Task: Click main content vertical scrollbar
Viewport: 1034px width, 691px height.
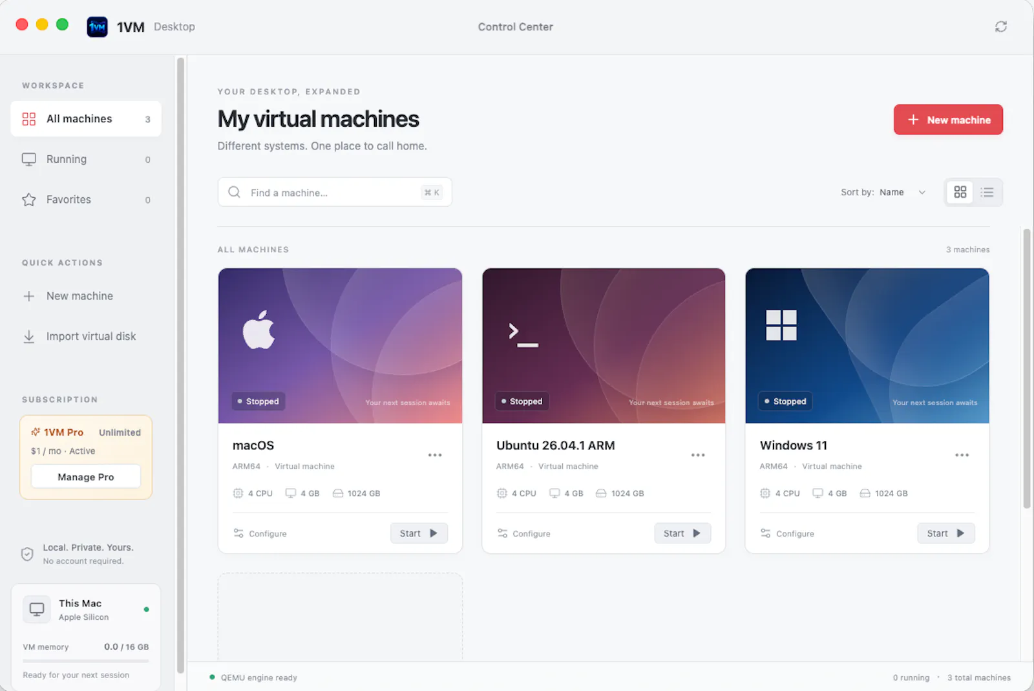Action: pyautogui.click(x=1026, y=368)
